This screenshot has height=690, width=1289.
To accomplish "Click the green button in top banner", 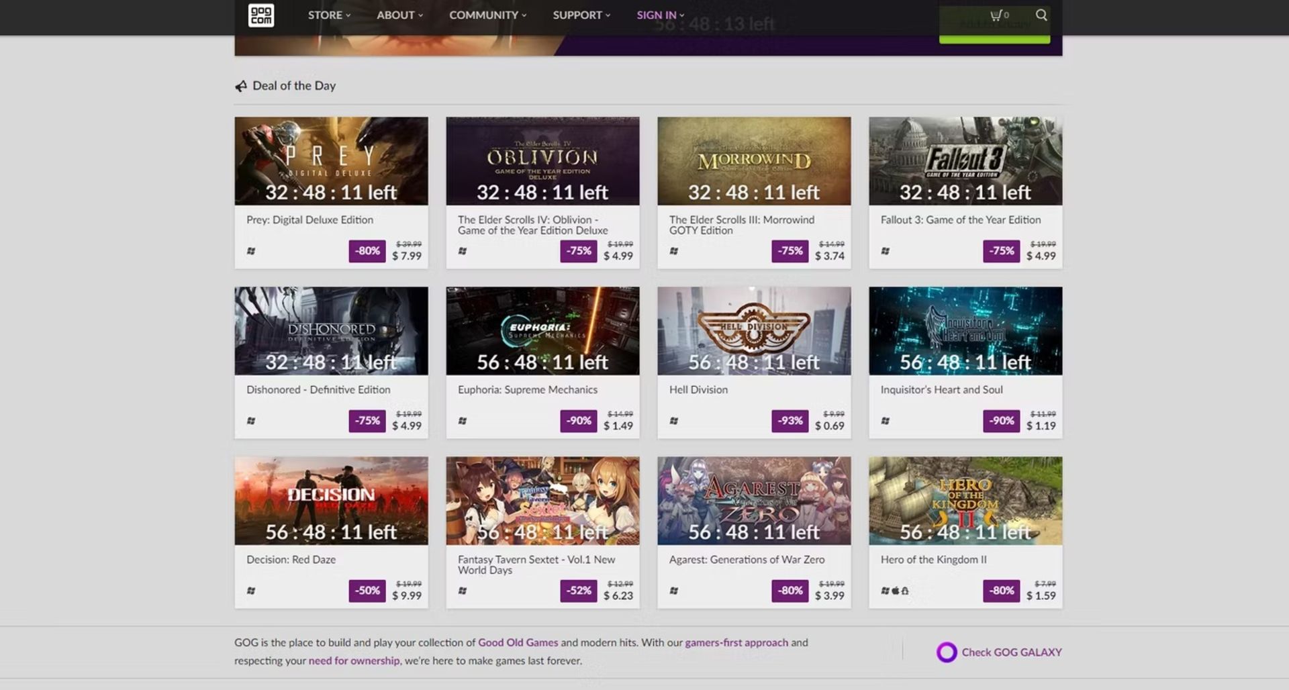I will tap(994, 26).
